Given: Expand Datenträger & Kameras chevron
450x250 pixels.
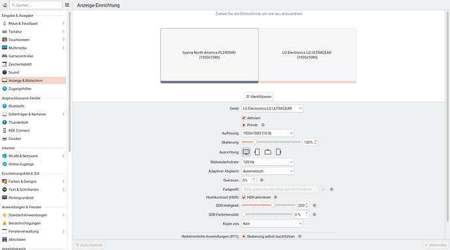Looking at the screenshot, I should coord(63,115).
